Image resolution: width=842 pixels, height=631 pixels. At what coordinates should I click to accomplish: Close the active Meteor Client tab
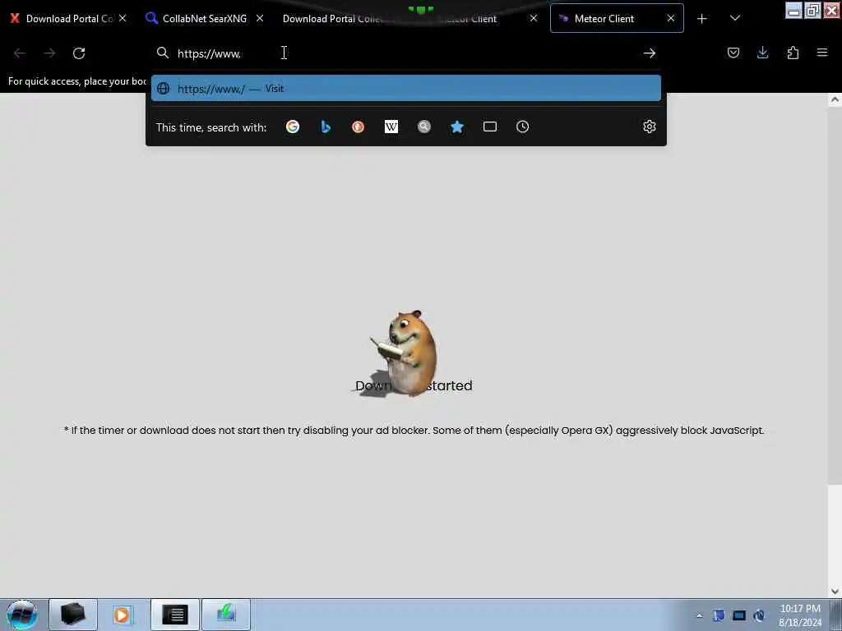(x=671, y=18)
